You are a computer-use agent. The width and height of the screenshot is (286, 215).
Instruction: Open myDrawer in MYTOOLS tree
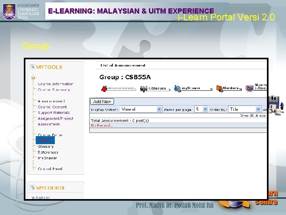click(x=47, y=158)
